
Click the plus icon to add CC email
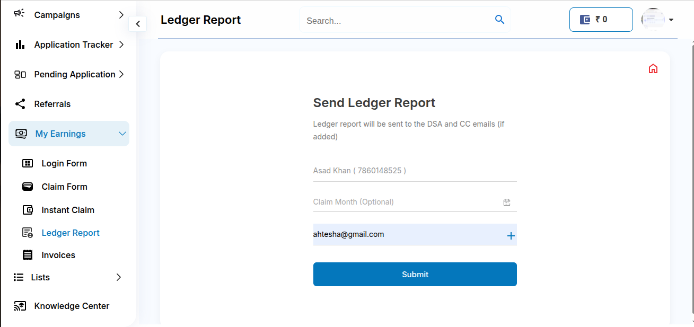(511, 236)
